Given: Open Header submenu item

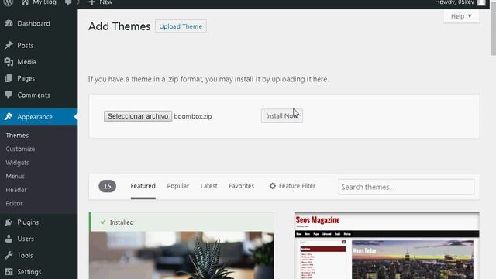Looking at the screenshot, I should 16,190.
